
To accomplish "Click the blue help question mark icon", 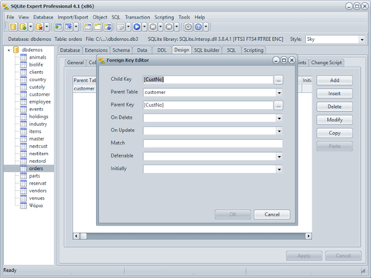I will 198,27.
